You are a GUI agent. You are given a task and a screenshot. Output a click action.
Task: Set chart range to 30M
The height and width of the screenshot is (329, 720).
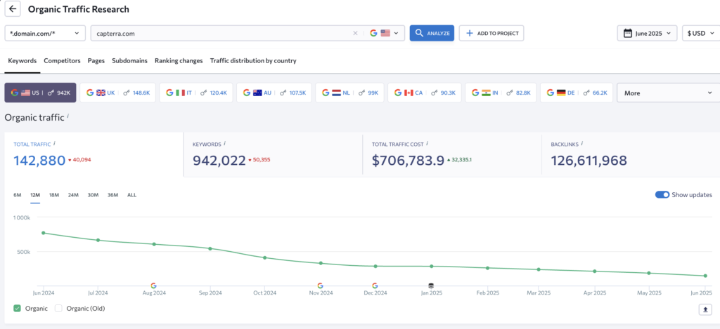click(x=93, y=195)
